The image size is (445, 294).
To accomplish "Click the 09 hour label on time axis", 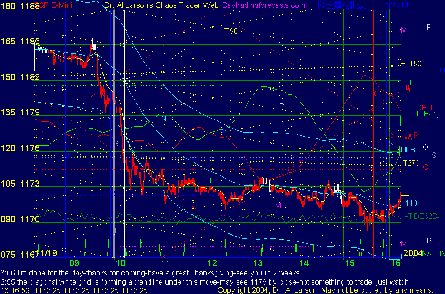I will [74, 263].
